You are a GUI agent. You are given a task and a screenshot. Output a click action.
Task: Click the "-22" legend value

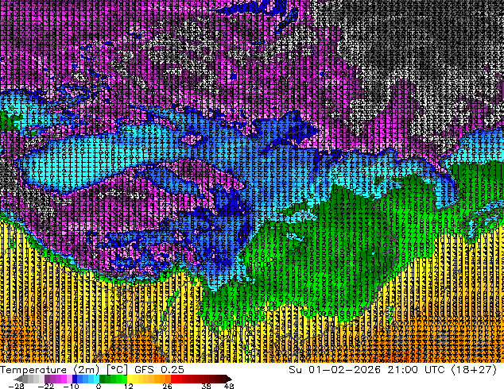click(x=45, y=386)
